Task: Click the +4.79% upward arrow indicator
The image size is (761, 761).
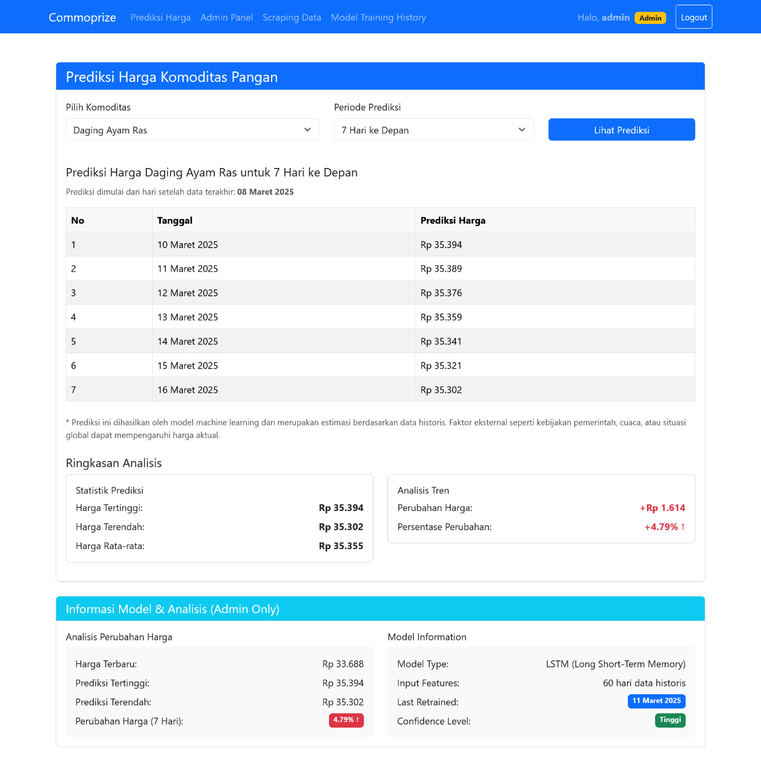Action: pos(683,527)
